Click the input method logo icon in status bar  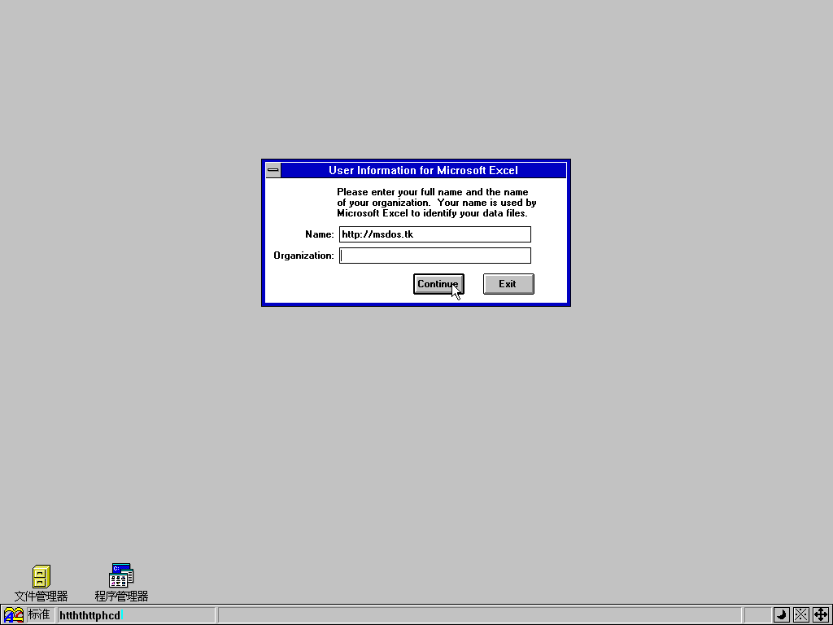pos(14,615)
